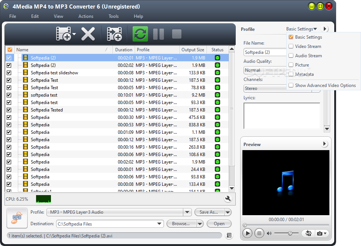Open the camera snapshot dropdown arrow
Screen dimensions: 361x246
point(325,233)
